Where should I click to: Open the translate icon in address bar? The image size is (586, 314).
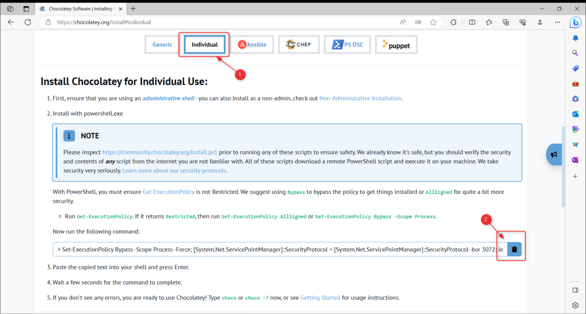[418, 22]
